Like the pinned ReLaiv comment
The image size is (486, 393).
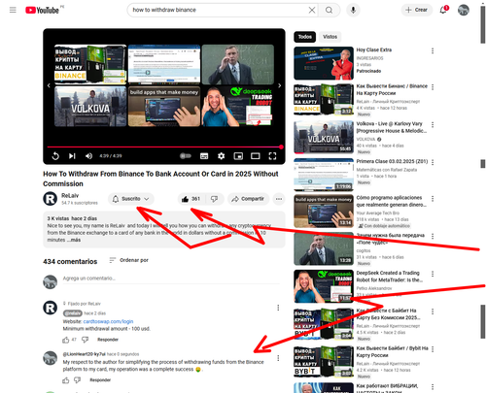point(66,340)
